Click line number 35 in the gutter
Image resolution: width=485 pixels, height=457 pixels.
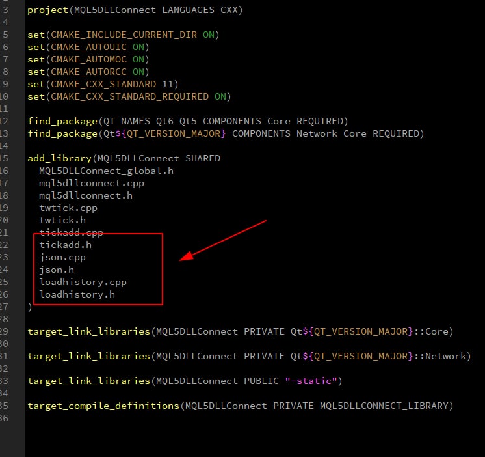click(4, 406)
